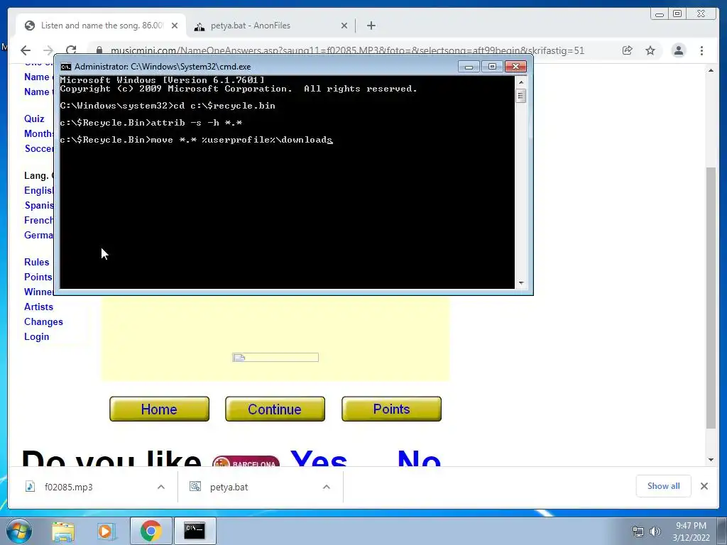
Task: Close the Administrator cmd.exe window
Action: click(515, 67)
